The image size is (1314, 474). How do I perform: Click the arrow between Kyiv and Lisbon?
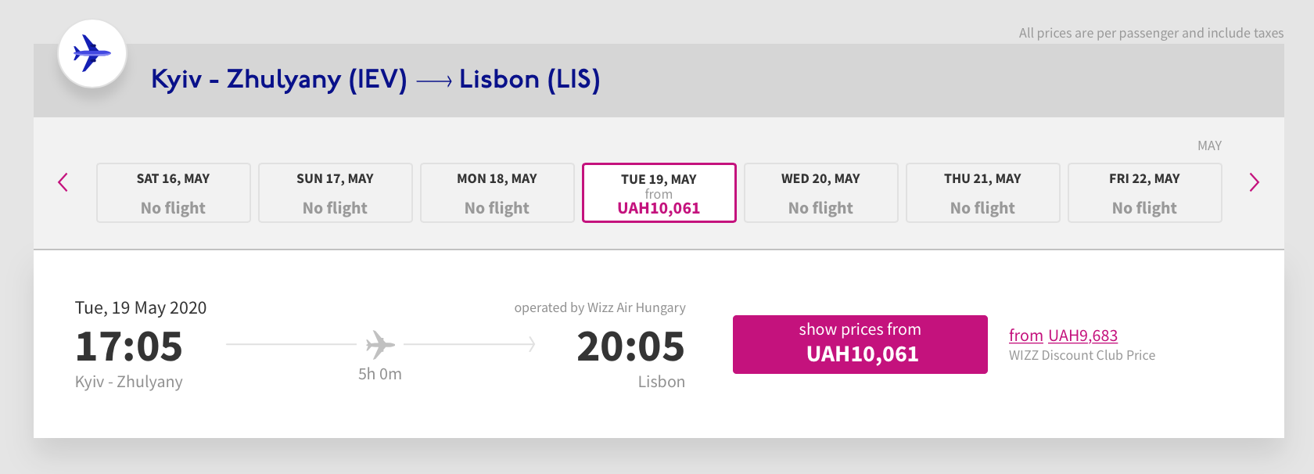[434, 81]
